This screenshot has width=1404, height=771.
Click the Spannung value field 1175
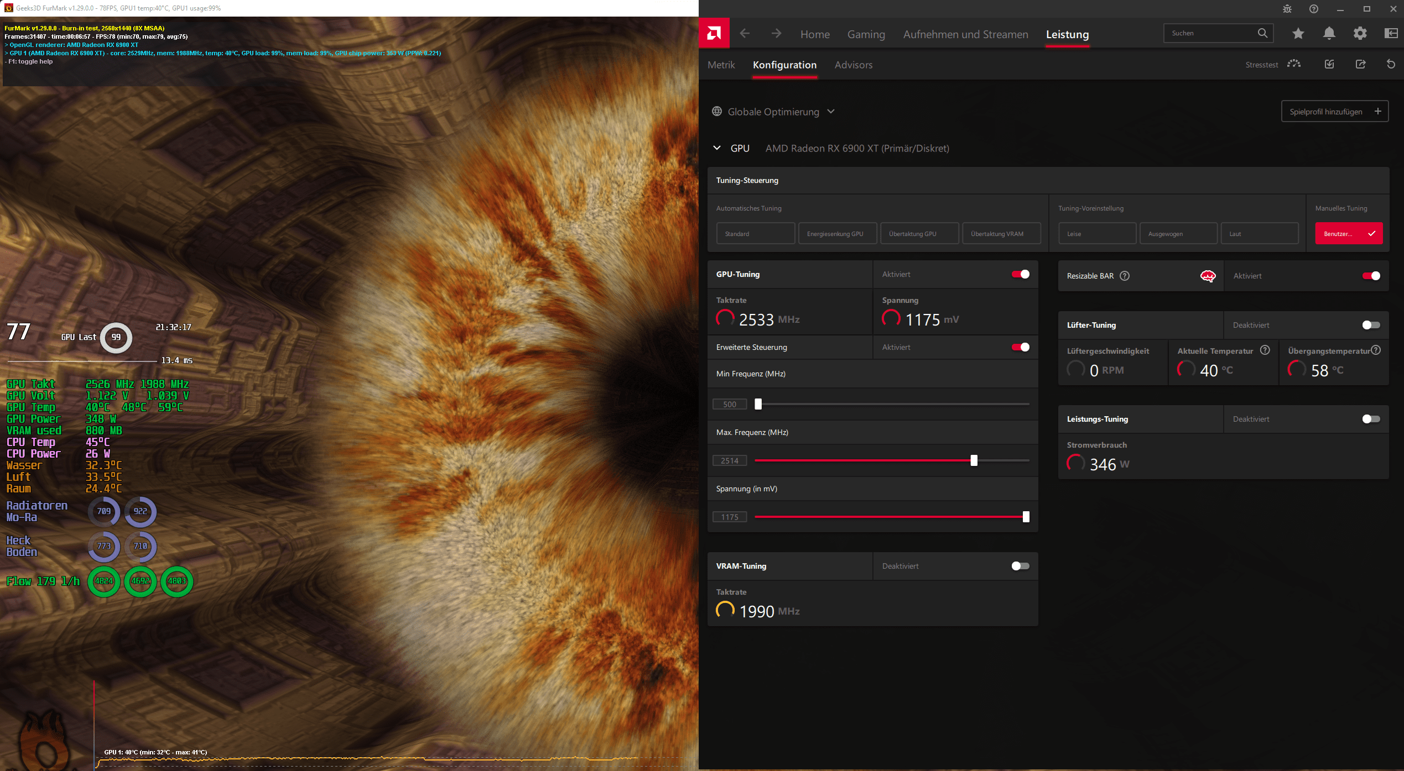(730, 517)
